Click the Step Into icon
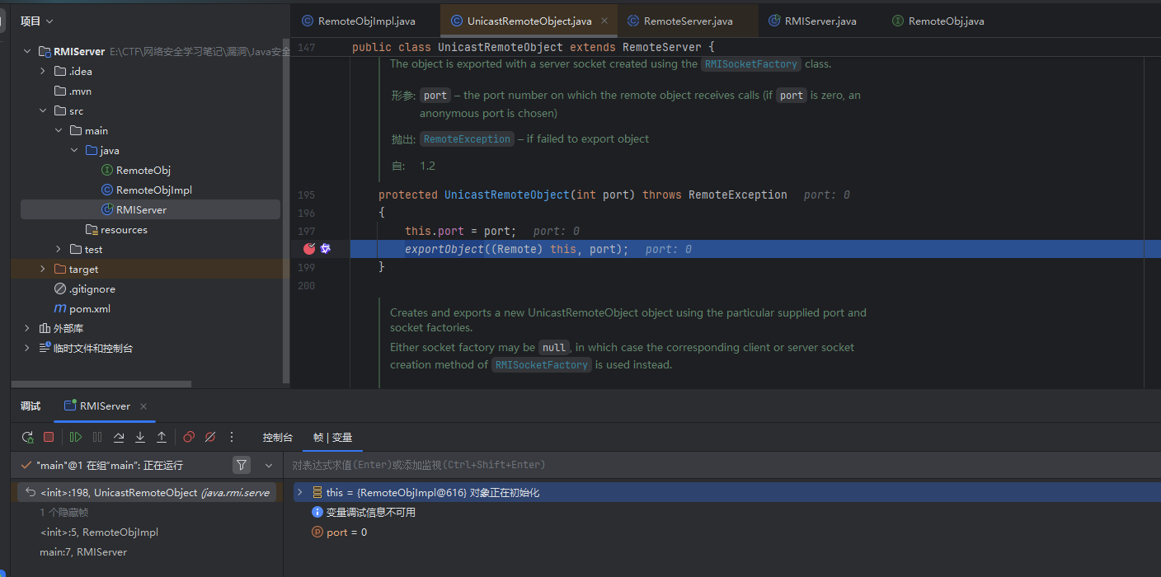Image resolution: width=1161 pixels, height=577 pixels. (x=140, y=437)
